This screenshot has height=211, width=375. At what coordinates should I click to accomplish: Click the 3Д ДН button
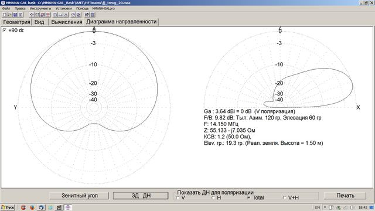click(141, 196)
